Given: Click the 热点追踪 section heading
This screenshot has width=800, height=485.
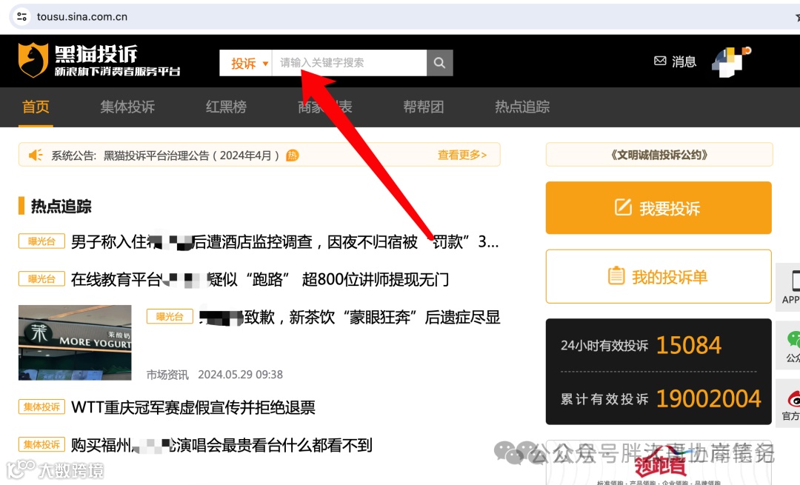Looking at the screenshot, I should pyautogui.click(x=61, y=206).
